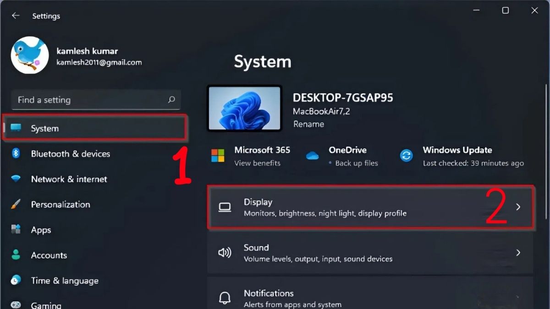550x309 pixels.
Task: Click the Sound speaker icon
Action: 225,252
